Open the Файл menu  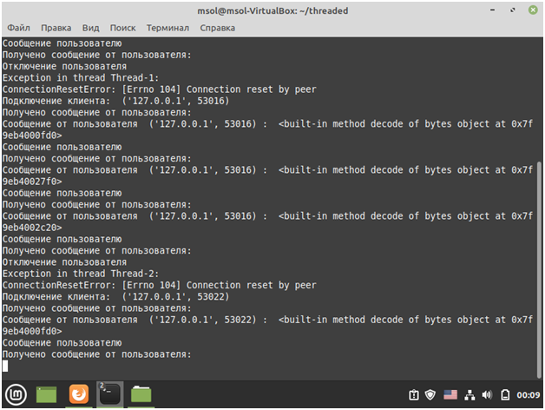pyautogui.click(x=18, y=28)
